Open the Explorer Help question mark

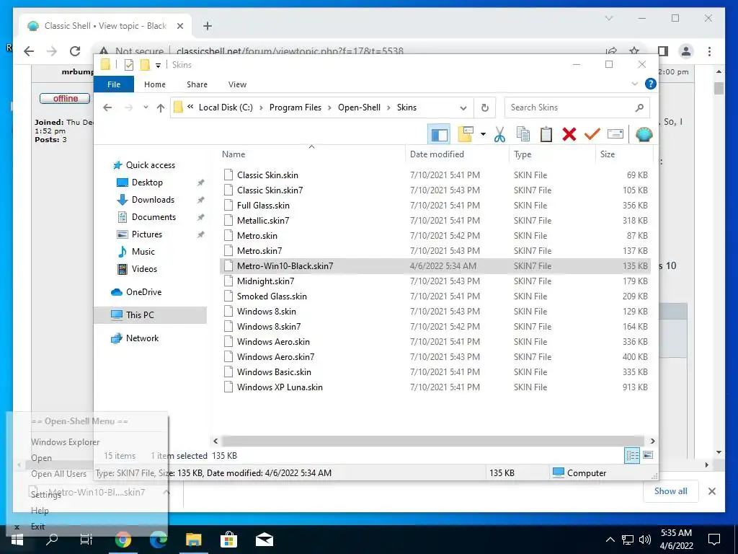click(651, 84)
